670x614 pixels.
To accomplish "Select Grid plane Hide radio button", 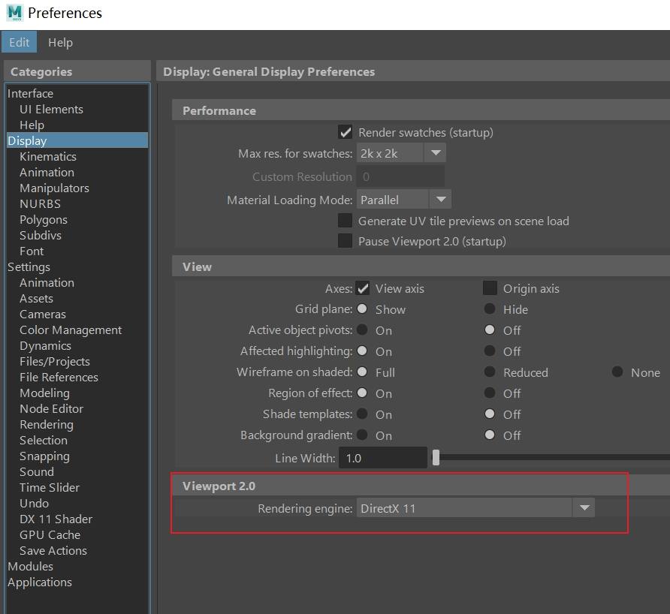I will (490, 309).
